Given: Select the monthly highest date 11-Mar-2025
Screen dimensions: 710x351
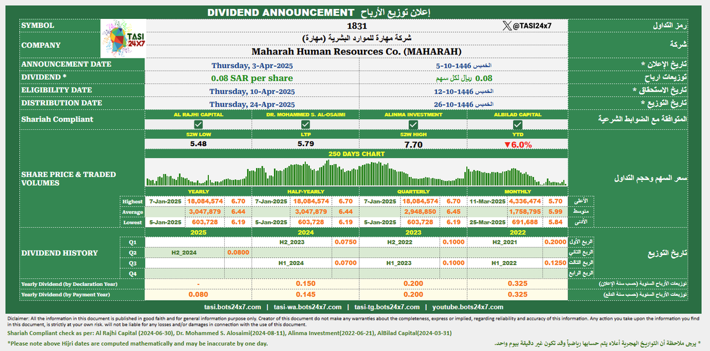Looking at the screenshot, I should [487, 201].
